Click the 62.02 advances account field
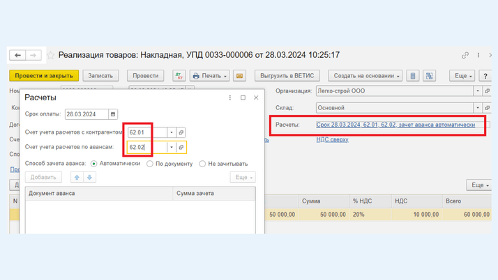Viewport: 498px width, 280px height. click(147, 147)
